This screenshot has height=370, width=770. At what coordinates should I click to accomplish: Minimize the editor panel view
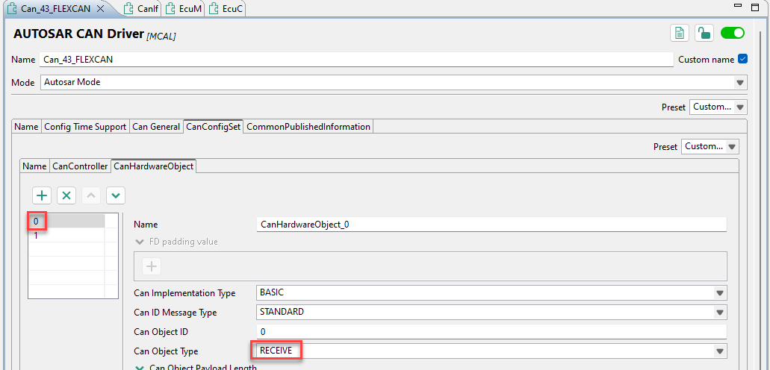click(736, 6)
